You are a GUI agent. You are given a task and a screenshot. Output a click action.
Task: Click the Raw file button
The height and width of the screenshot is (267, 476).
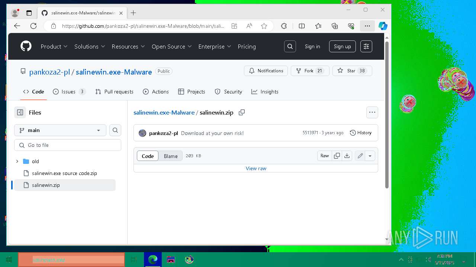pos(325,156)
